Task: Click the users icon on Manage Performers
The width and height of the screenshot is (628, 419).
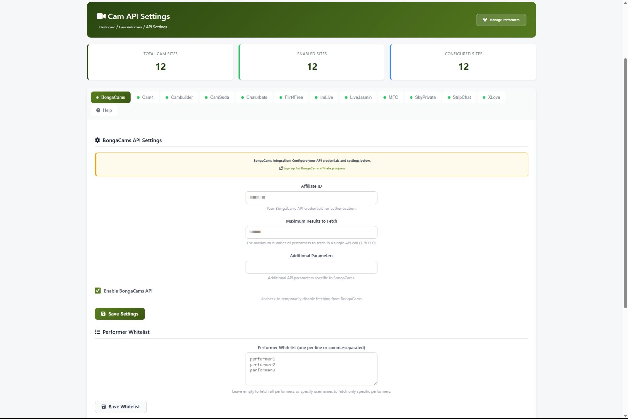Action: [x=485, y=20]
